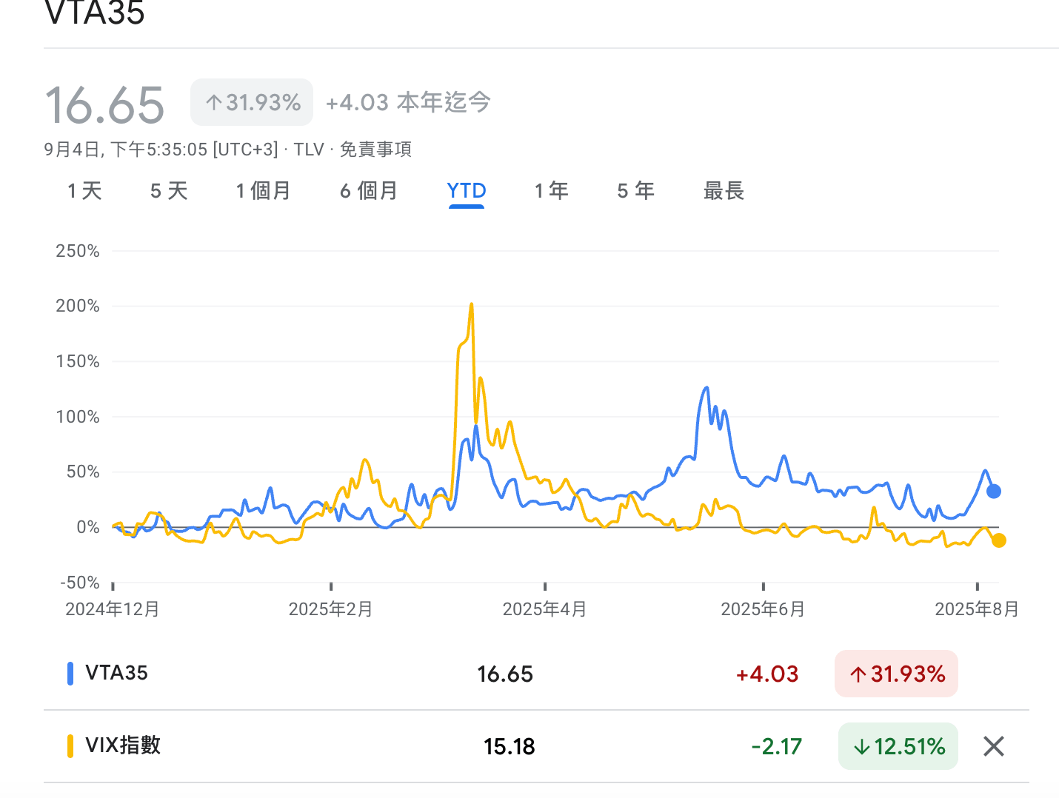Screen dimensions: 1059x798
Task: Click the yellow VIX指數 legend color bar
Action: [x=70, y=746]
